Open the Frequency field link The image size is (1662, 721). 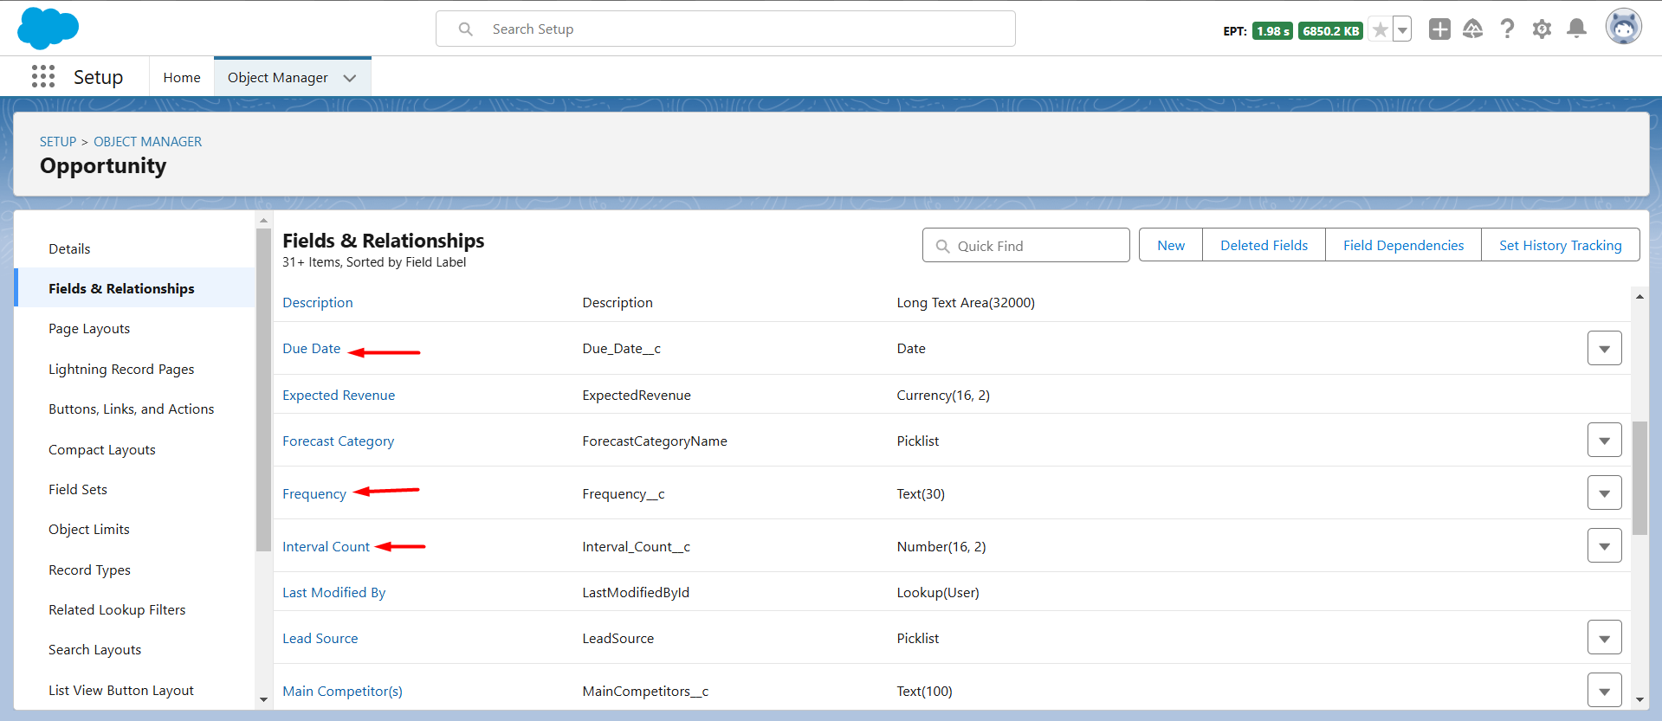tap(314, 493)
